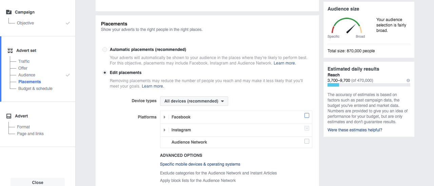Click the Advert monitor icon in sidebar
This screenshot has width=434, height=186.
(9, 116)
